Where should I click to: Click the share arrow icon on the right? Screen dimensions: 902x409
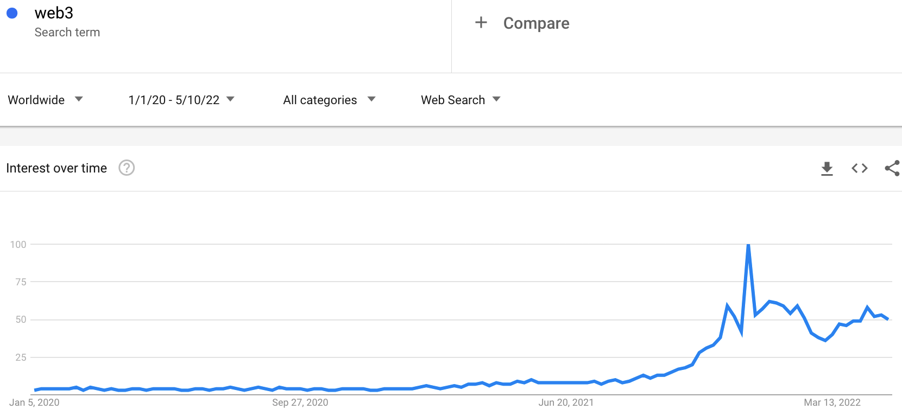tap(892, 168)
